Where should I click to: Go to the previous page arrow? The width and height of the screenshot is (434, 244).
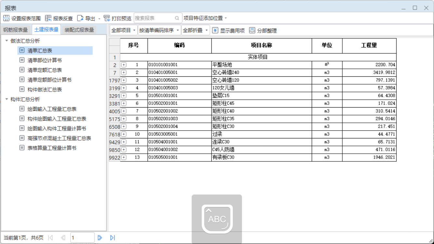[63, 238]
